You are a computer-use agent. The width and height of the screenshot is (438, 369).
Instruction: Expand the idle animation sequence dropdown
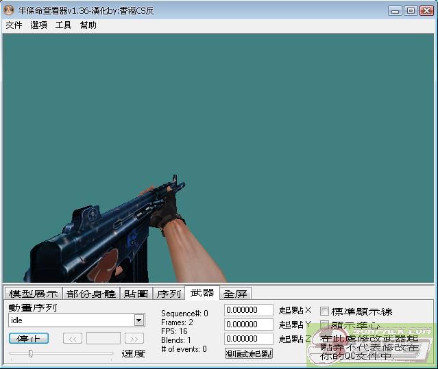(139, 320)
